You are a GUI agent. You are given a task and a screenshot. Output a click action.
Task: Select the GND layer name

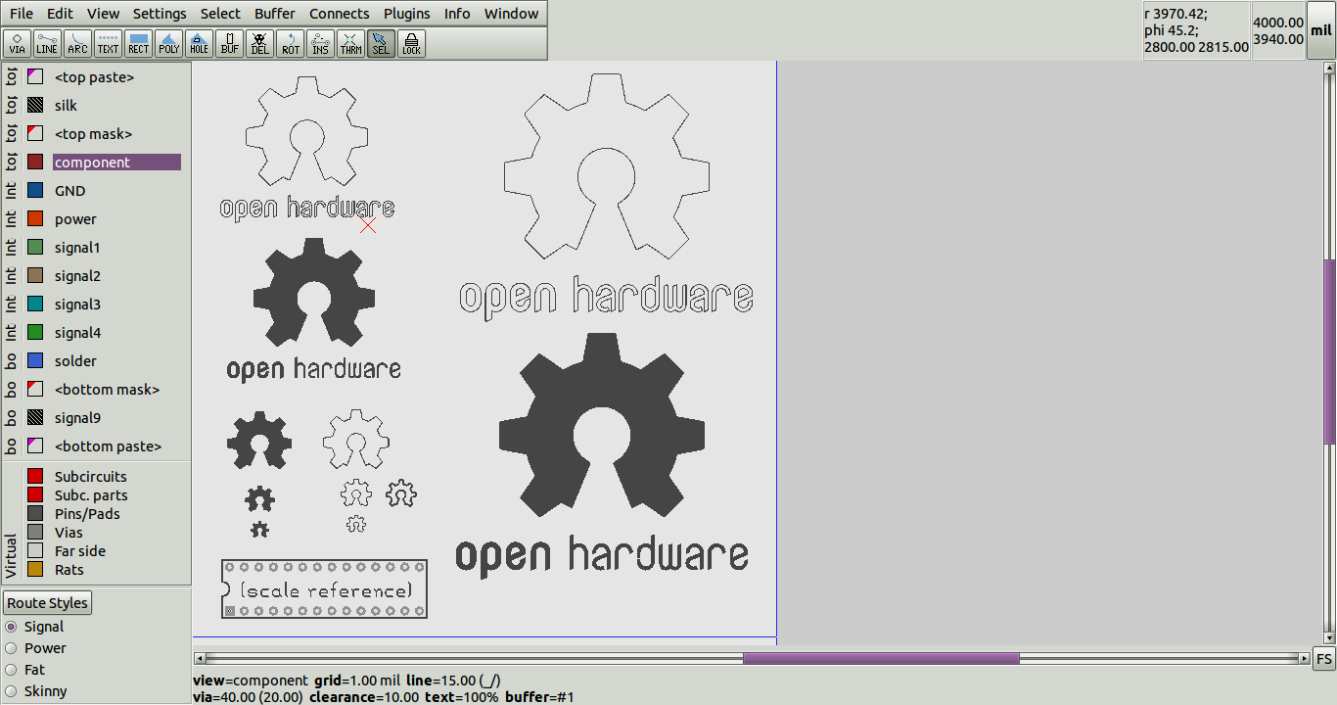pyautogui.click(x=69, y=191)
